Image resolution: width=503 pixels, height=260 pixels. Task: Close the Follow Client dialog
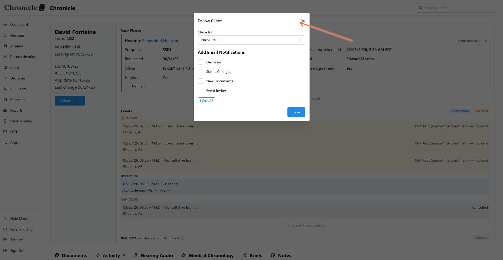303,21
